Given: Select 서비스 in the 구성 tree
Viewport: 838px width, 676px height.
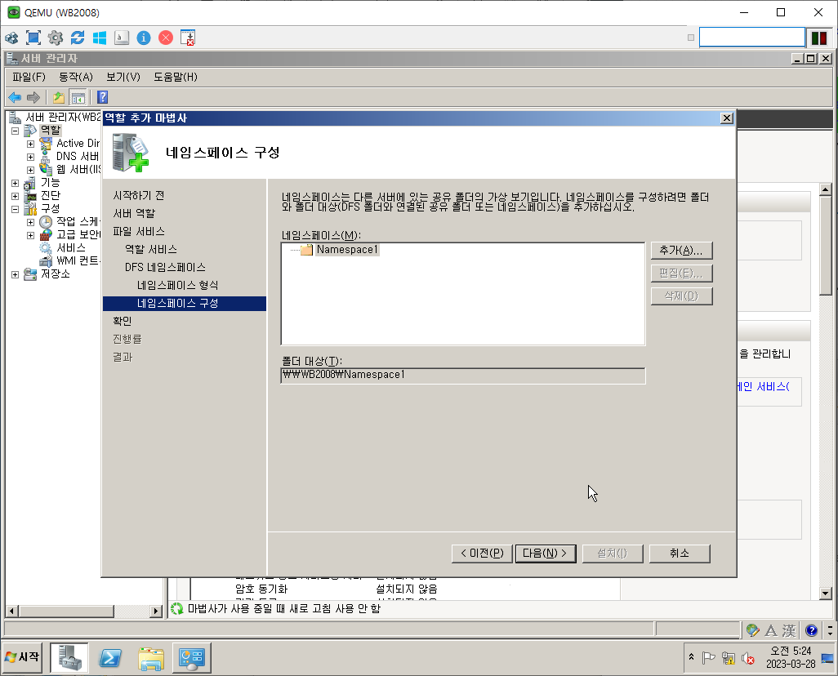Looking at the screenshot, I should (x=70, y=248).
